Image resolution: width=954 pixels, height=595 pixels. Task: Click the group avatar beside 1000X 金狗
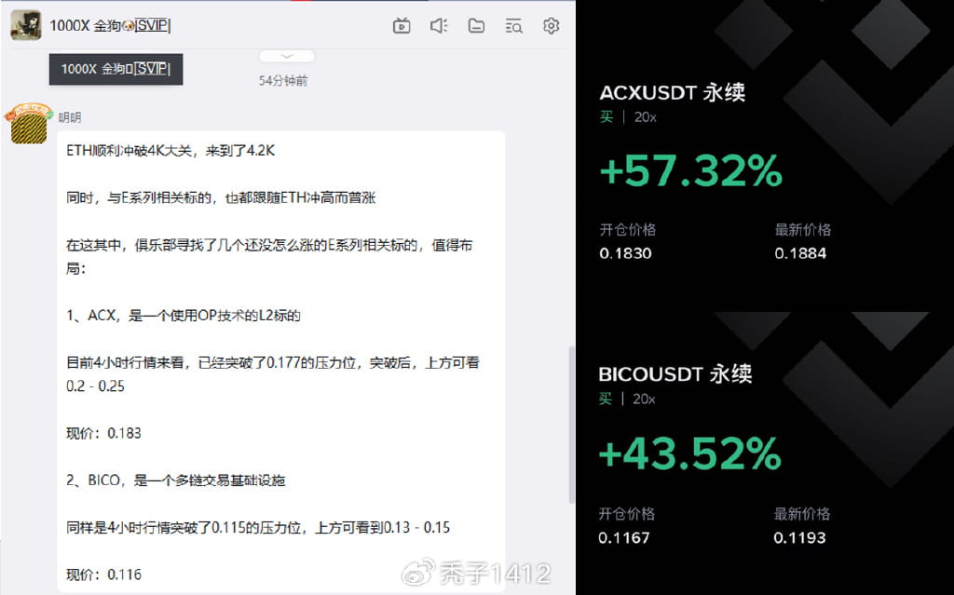[x=25, y=25]
